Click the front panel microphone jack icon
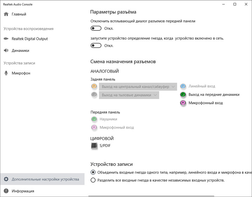The height and width of the screenshot is (197, 252). coord(94,127)
